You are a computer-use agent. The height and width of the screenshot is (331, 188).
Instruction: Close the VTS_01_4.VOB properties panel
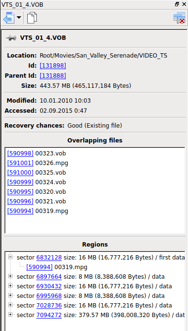(184, 4)
